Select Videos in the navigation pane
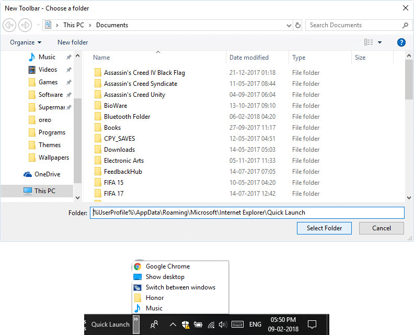Image resolution: width=414 pixels, height=335 pixels. click(48, 70)
